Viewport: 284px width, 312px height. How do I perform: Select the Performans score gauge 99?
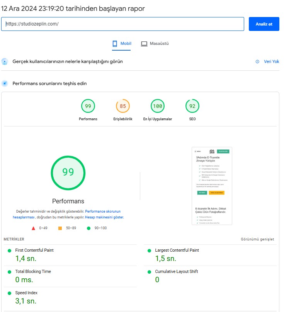point(88,106)
